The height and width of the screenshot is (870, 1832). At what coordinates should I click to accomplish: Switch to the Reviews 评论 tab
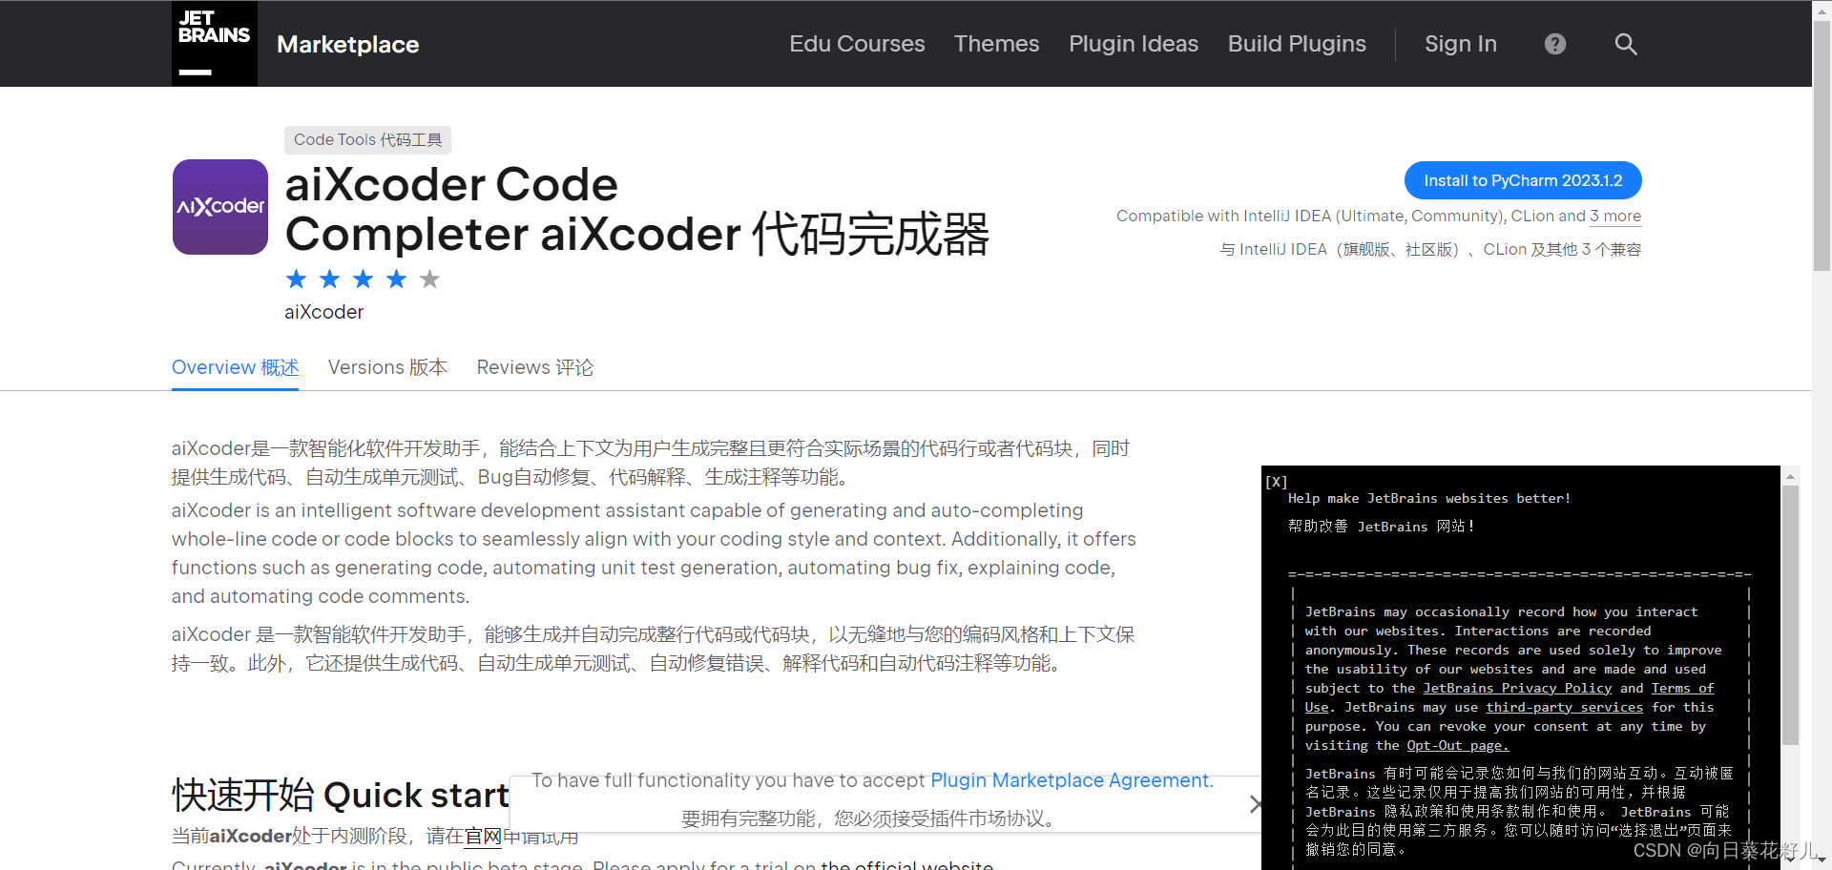click(534, 367)
